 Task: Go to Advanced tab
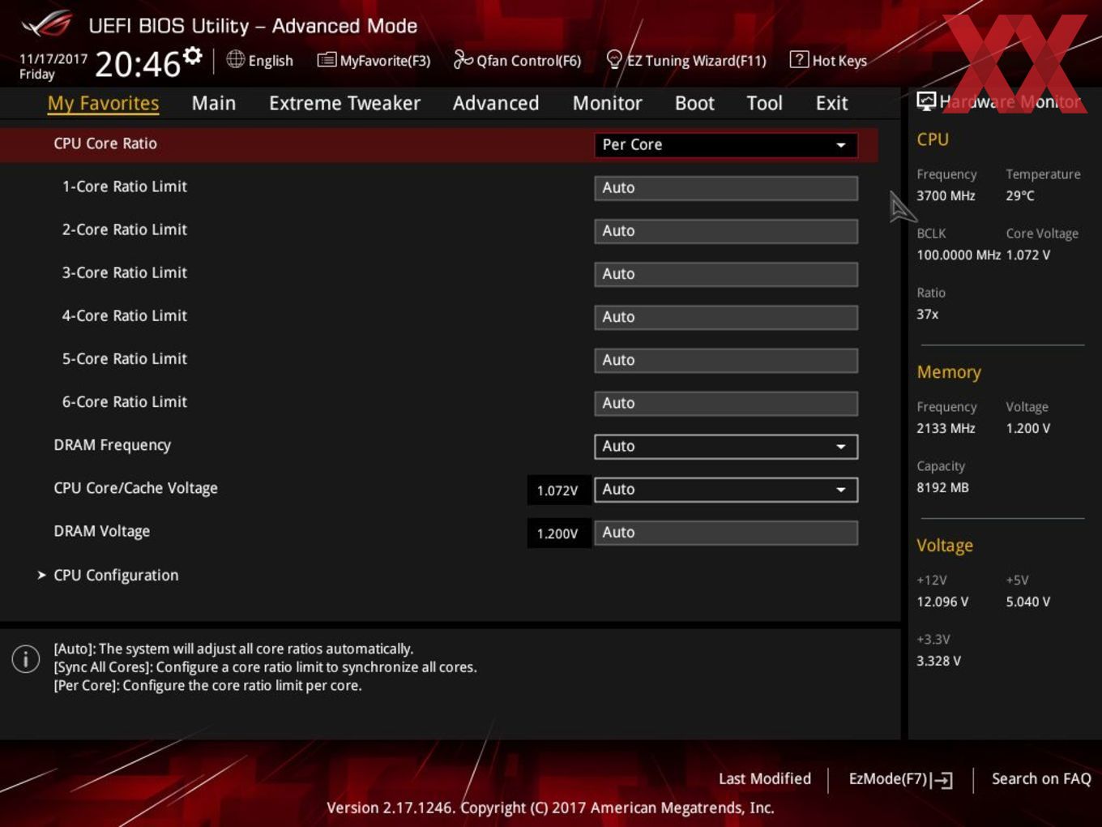[x=495, y=103]
